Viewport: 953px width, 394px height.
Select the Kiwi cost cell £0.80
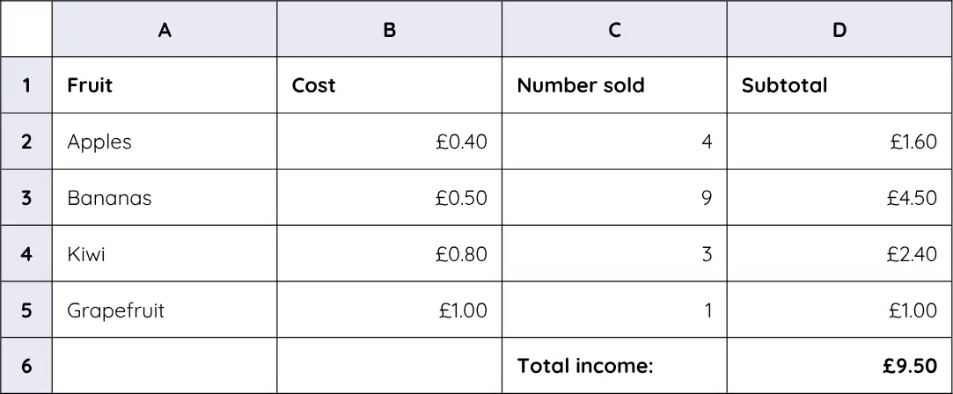click(x=390, y=253)
